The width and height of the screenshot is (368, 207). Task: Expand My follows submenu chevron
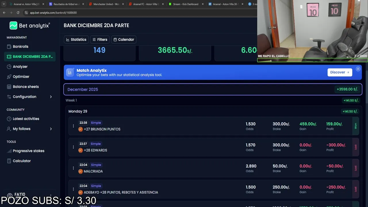coord(51,129)
